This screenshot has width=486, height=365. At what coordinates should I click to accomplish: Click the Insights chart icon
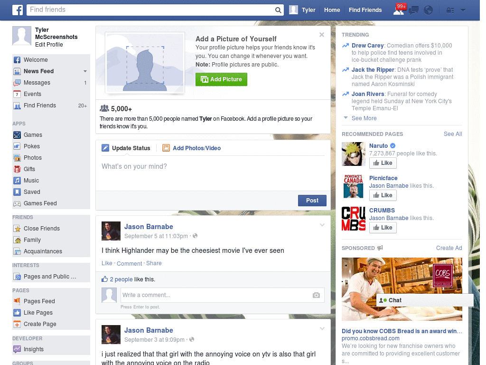click(17, 349)
